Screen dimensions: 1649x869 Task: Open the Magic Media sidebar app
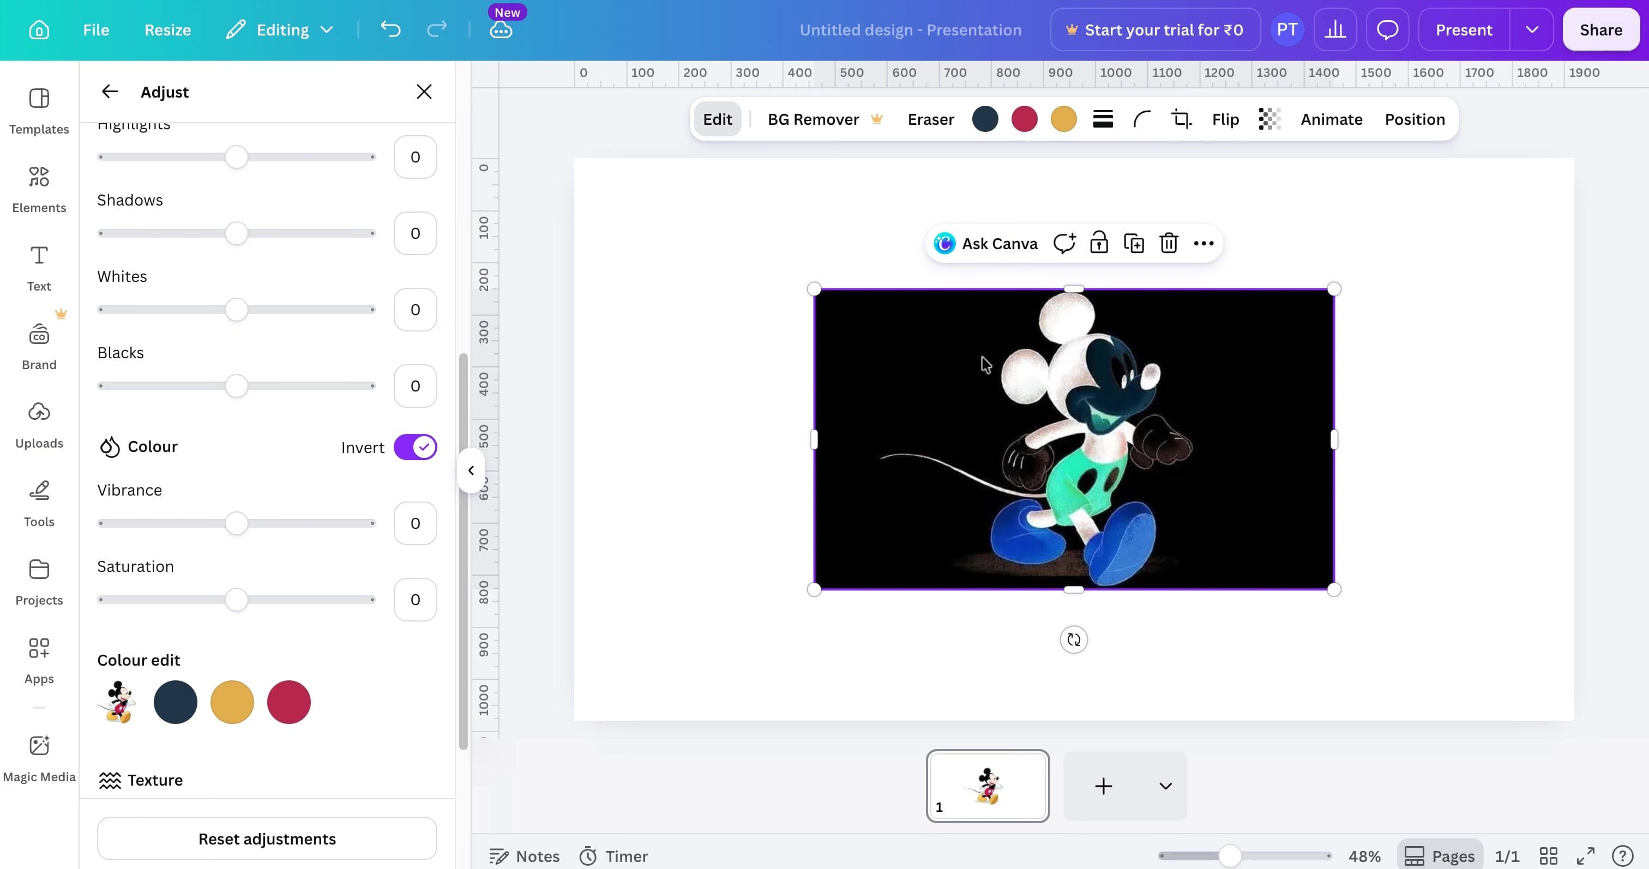click(39, 759)
